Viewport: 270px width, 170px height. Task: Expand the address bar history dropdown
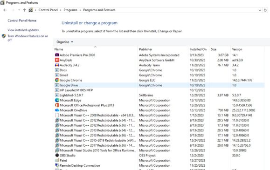pos(260,10)
